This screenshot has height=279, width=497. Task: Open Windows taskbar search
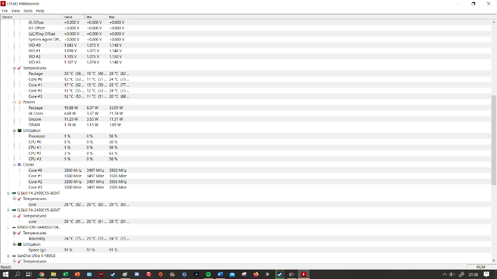(17, 275)
